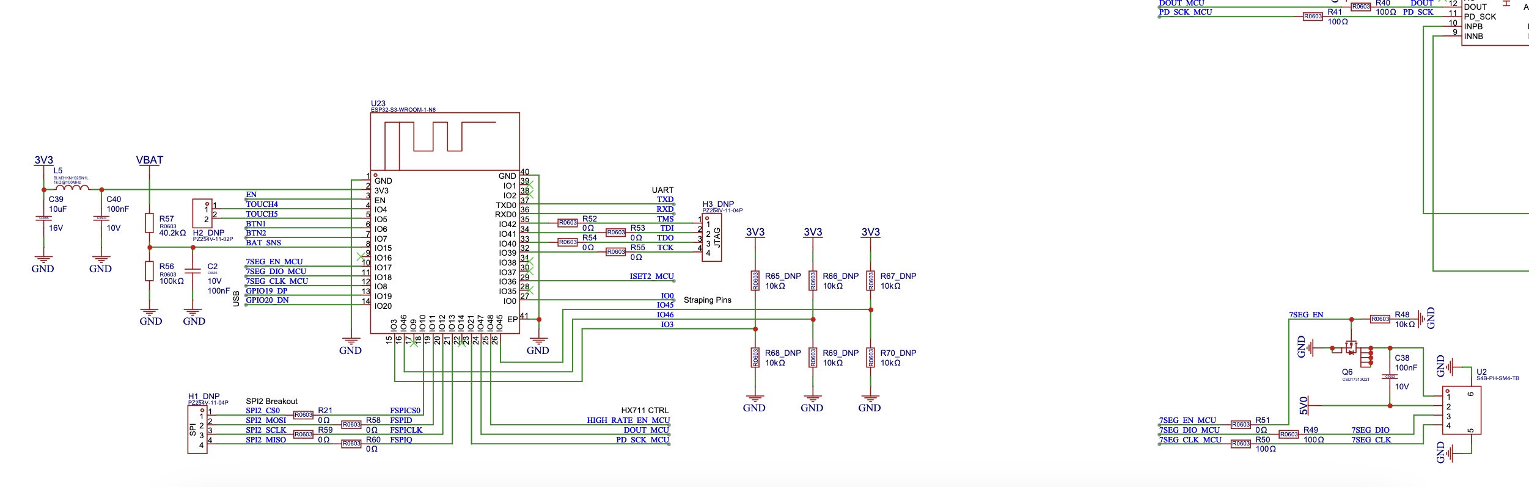Image resolution: width=1529 pixels, height=487 pixels.
Task: Select the R70_DNP pull-down resistor
Action: click(871, 358)
